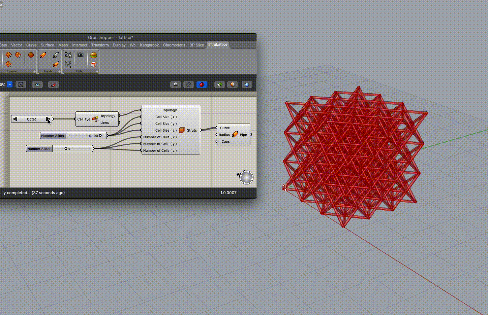The image size is (488, 315).
Task: Click the right arrow on Octet selector
Action: pos(49,119)
